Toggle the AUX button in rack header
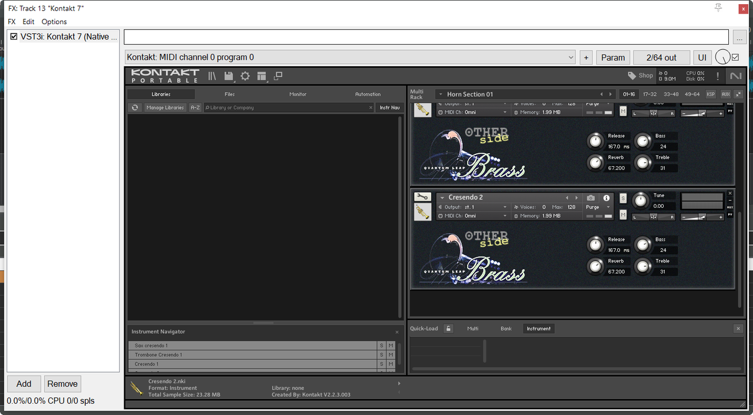The width and height of the screenshot is (753, 415). tap(725, 94)
